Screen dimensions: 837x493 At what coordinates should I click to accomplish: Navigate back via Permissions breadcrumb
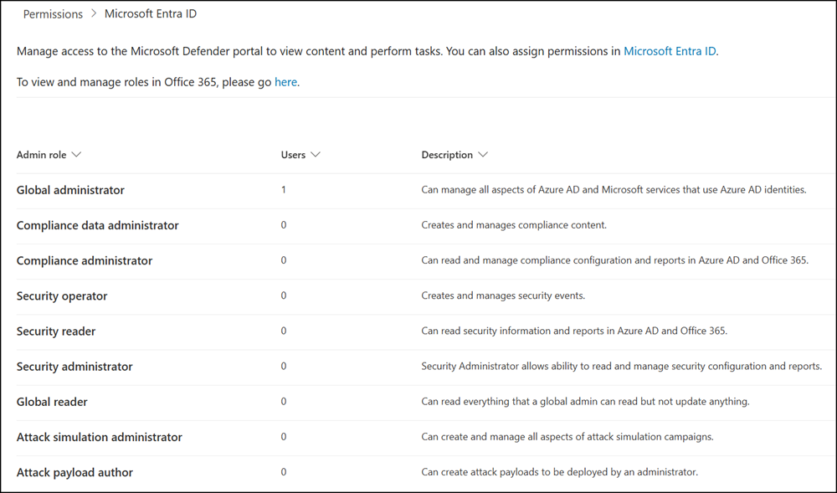tap(53, 13)
